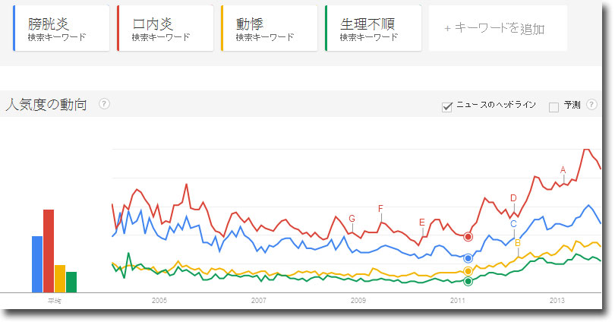The height and width of the screenshot is (322, 615).
Task: Click red data point circle on chart
Action: [x=468, y=237]
